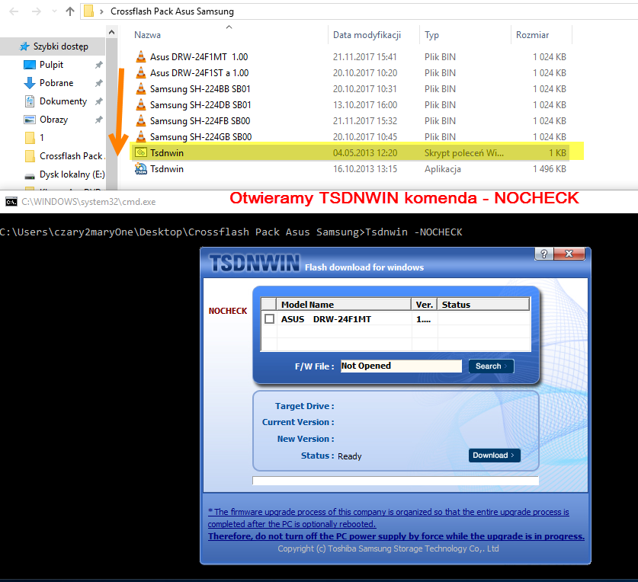This screenshot has width=638, height=582.
Task: Select the Tsdnwin Aplikacja file name
Action: (x=167, y=169)
